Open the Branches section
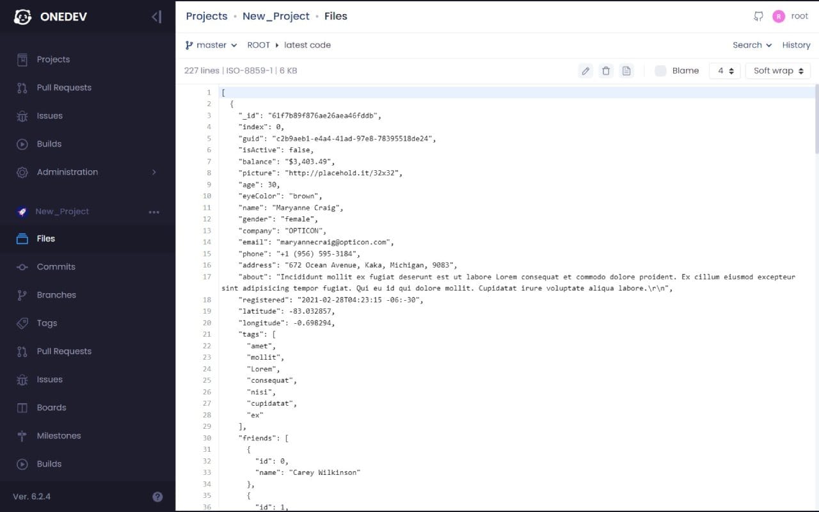The height and width of the screenshot is (512, 819). coord(57,295)
